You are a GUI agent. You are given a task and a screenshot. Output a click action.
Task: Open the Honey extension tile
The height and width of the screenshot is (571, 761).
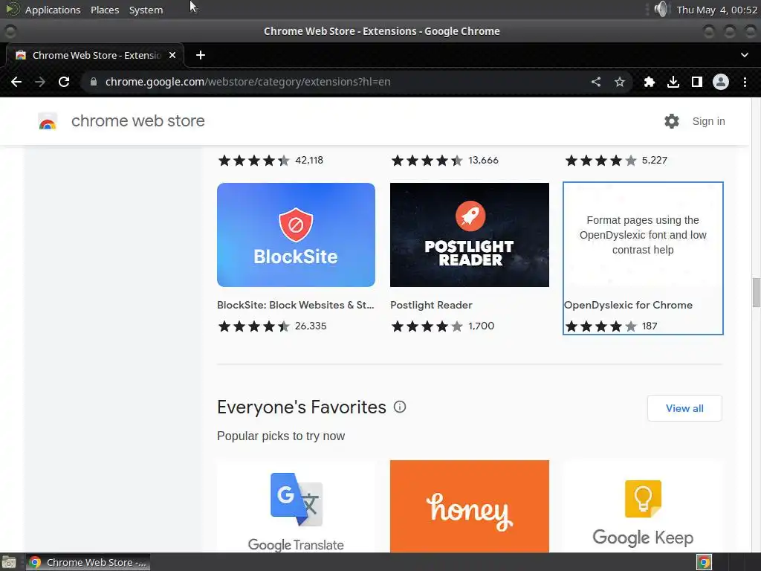(x=470, y=506)
